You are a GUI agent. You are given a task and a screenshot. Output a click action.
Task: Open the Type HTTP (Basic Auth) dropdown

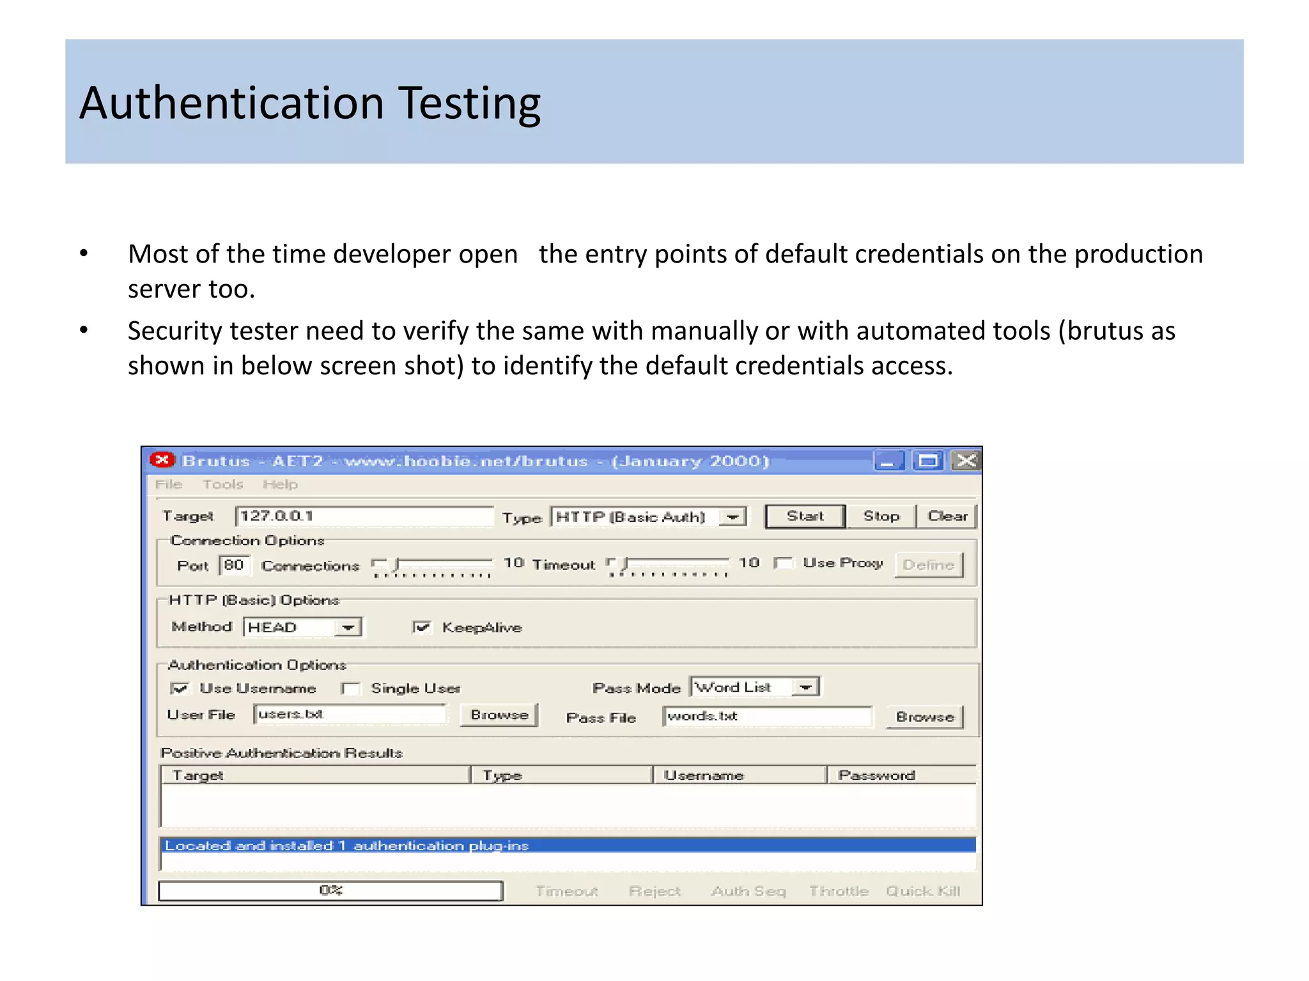click(733, 517)
